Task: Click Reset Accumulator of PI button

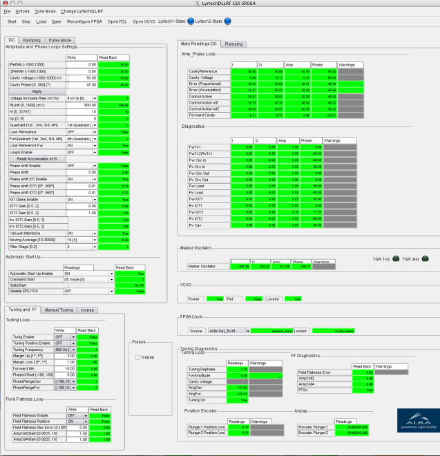Action: tap(37, 159)
